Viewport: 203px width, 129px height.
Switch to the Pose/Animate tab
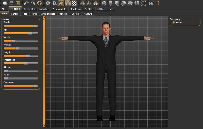coord(59,9)
